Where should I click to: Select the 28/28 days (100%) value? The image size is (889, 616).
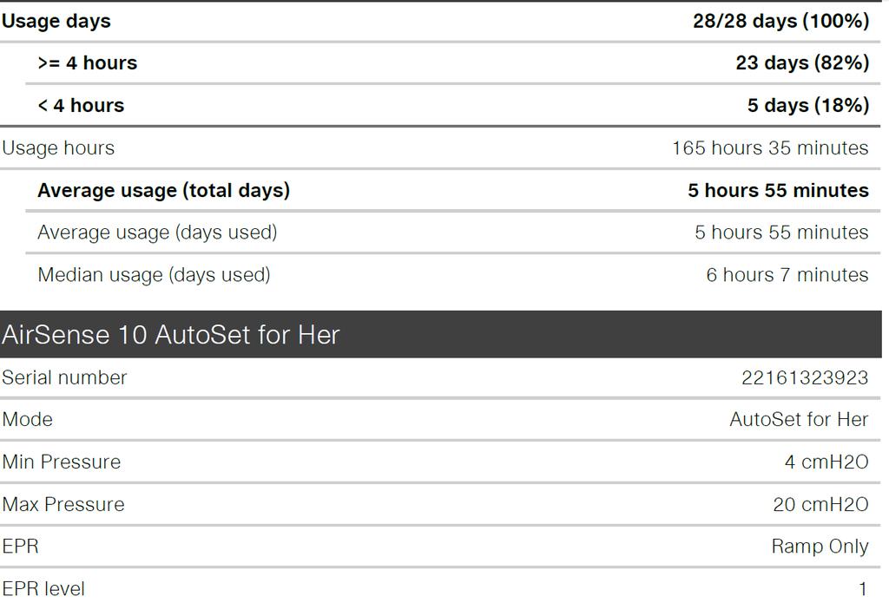780,22
